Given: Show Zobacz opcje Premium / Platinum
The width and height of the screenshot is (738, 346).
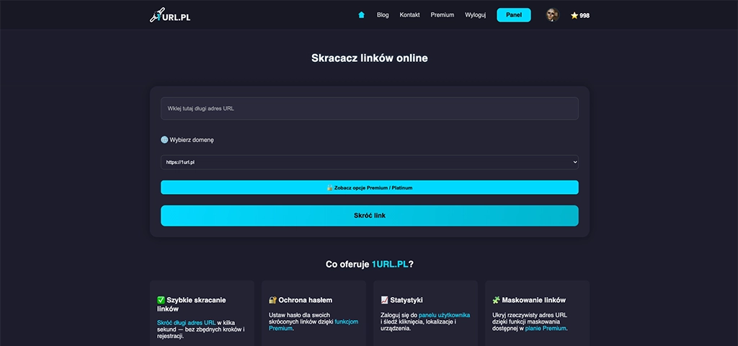Looking at the screenshot, I should pos(369,187).
